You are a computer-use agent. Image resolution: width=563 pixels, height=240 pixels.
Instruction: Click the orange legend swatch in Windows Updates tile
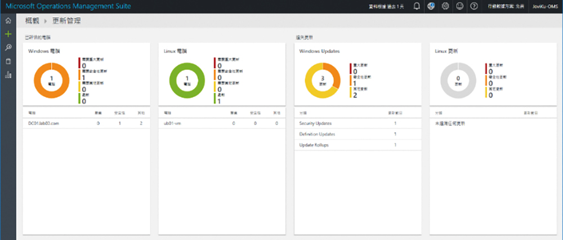(x=350, y=81)
